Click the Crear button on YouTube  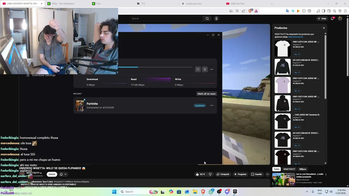pyautogui.click(x=322, y=19)
